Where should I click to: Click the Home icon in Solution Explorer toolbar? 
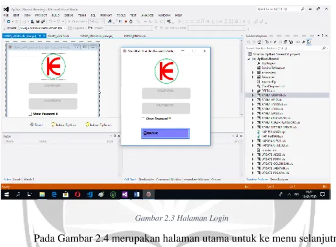259,42
